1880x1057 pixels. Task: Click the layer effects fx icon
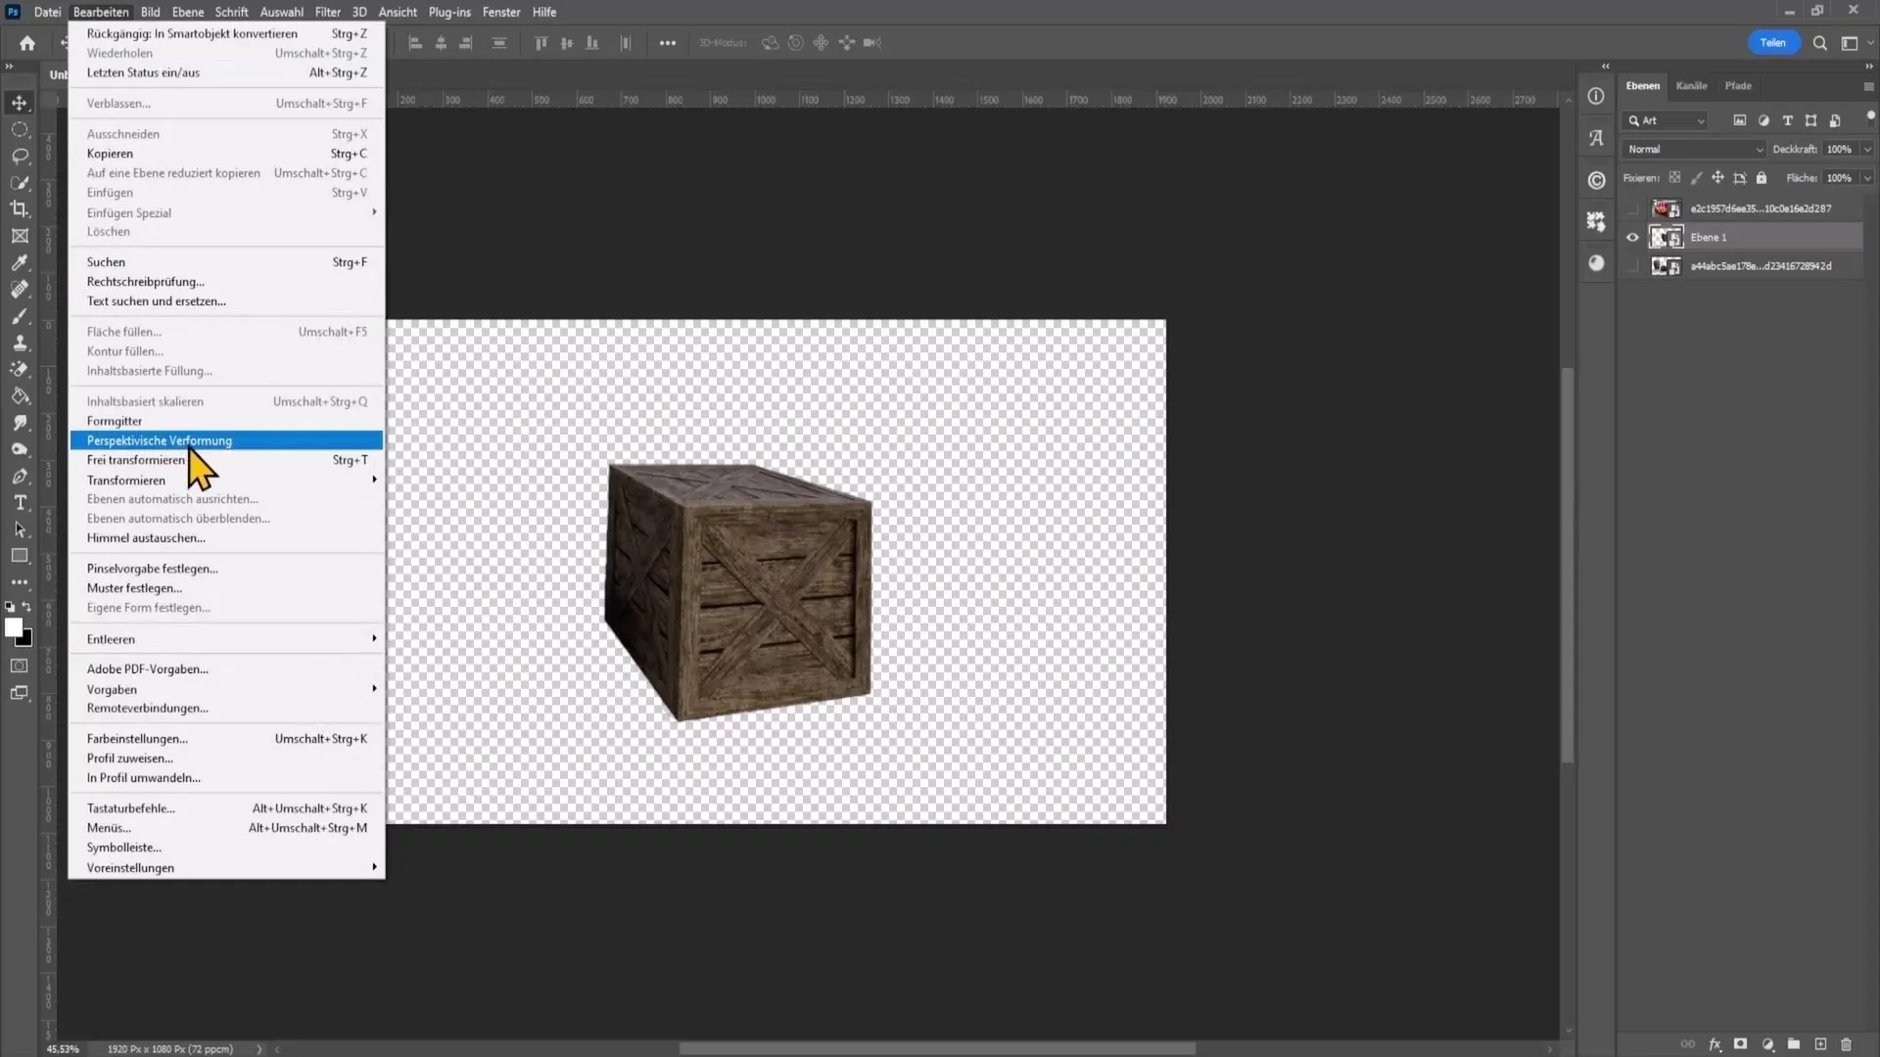pos(1715,1044)
